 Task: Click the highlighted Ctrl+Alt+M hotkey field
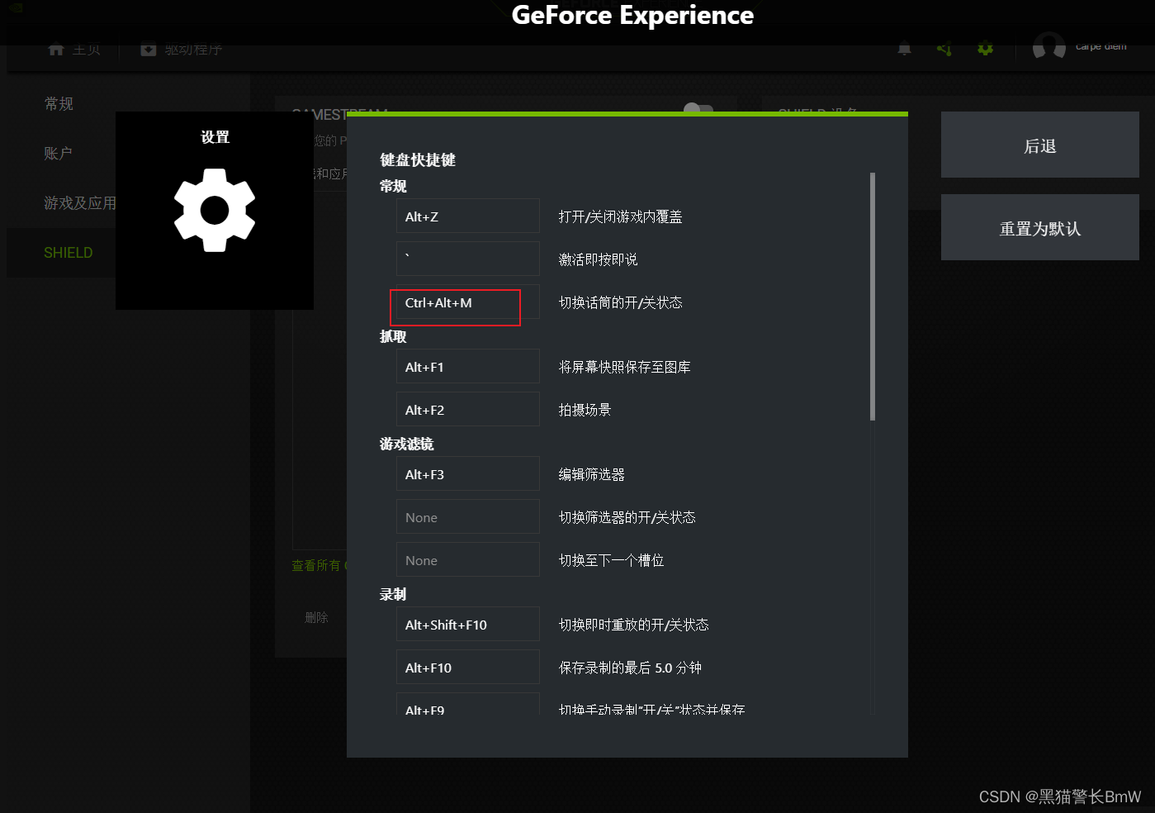point(455,307)
